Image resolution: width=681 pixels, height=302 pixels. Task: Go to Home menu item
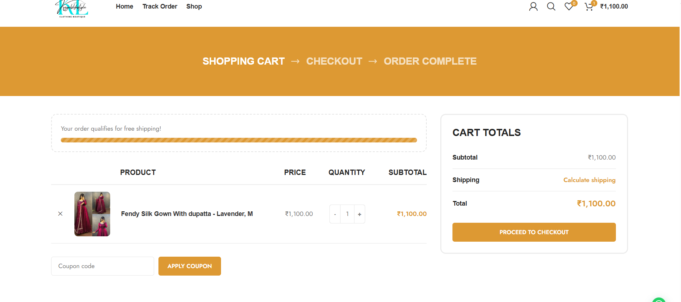pyautogui.click(x=124, y=6)
